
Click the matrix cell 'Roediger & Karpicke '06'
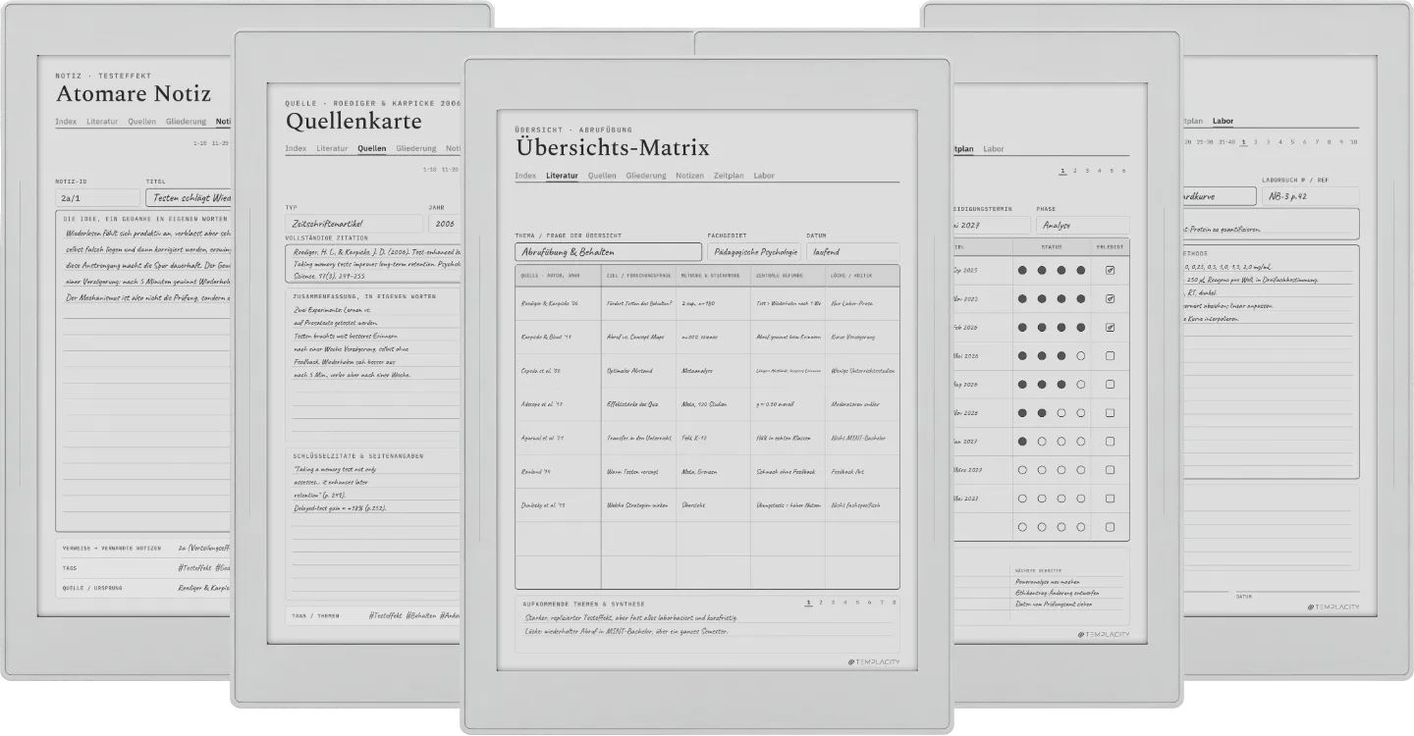click(558, 303)
